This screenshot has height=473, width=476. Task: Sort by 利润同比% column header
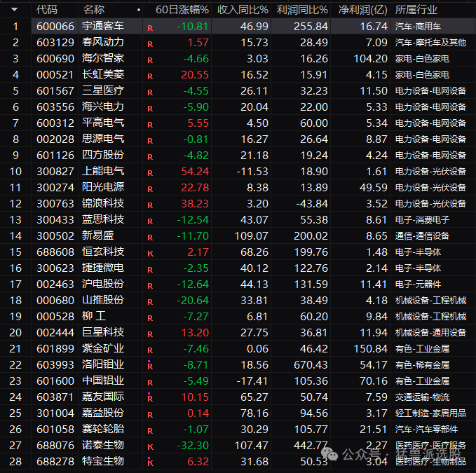click(x=302, y=10)
